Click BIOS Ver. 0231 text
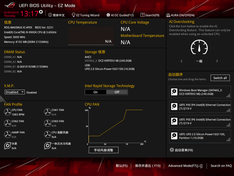The image size is (234, 176). [x=44, y=28]
